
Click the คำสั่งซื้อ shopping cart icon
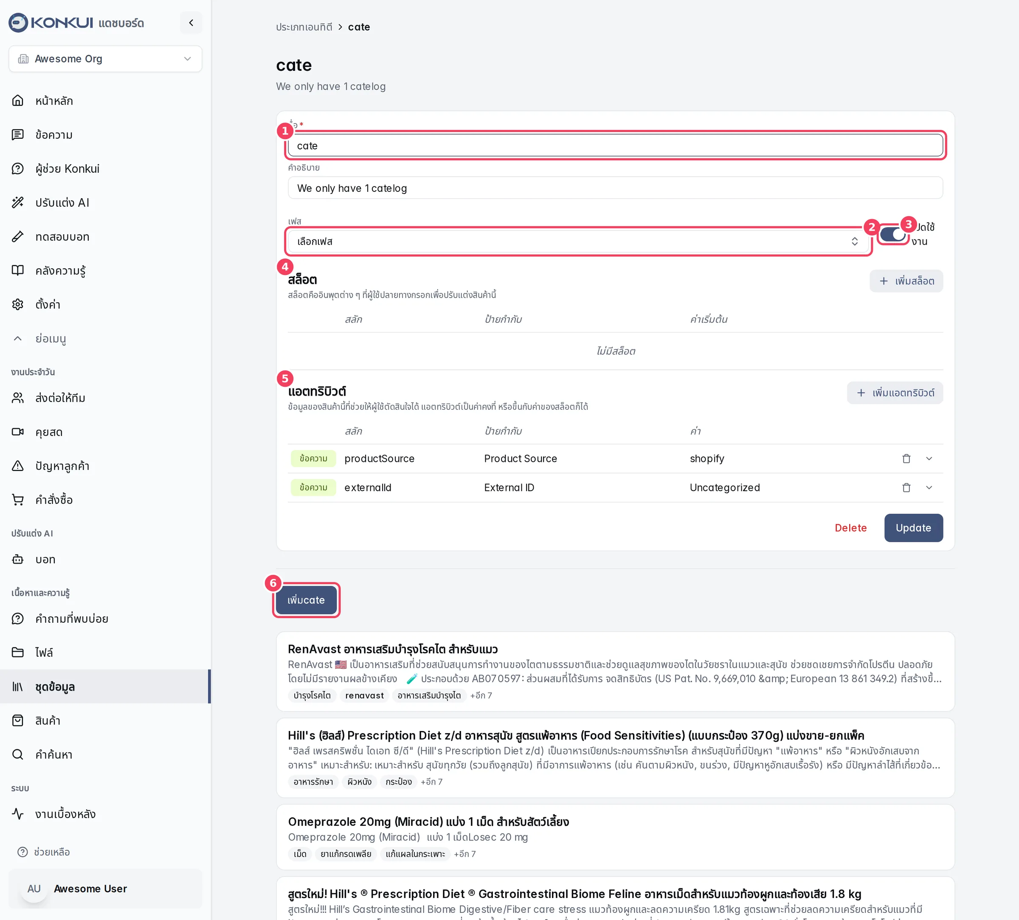click(x=18, y=499)
